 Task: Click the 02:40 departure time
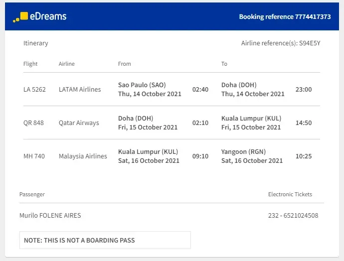[200, 90]
